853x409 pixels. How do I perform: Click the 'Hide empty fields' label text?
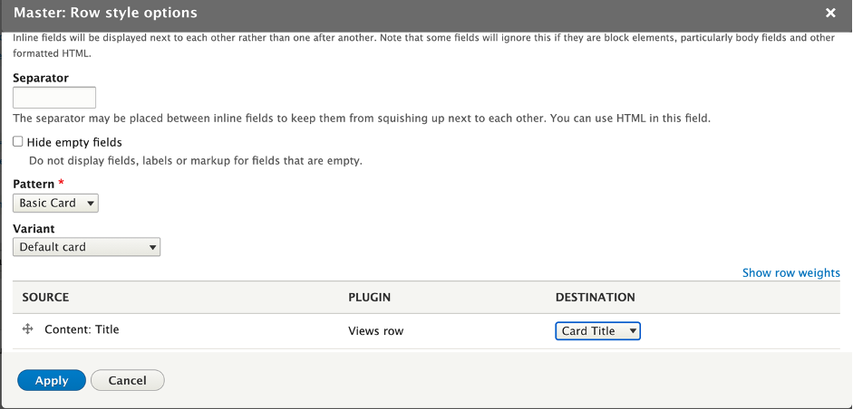[74, 142]
